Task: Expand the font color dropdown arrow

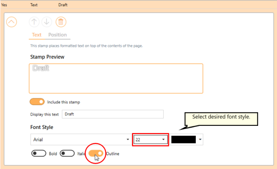Action: click(x=200, y=139)
